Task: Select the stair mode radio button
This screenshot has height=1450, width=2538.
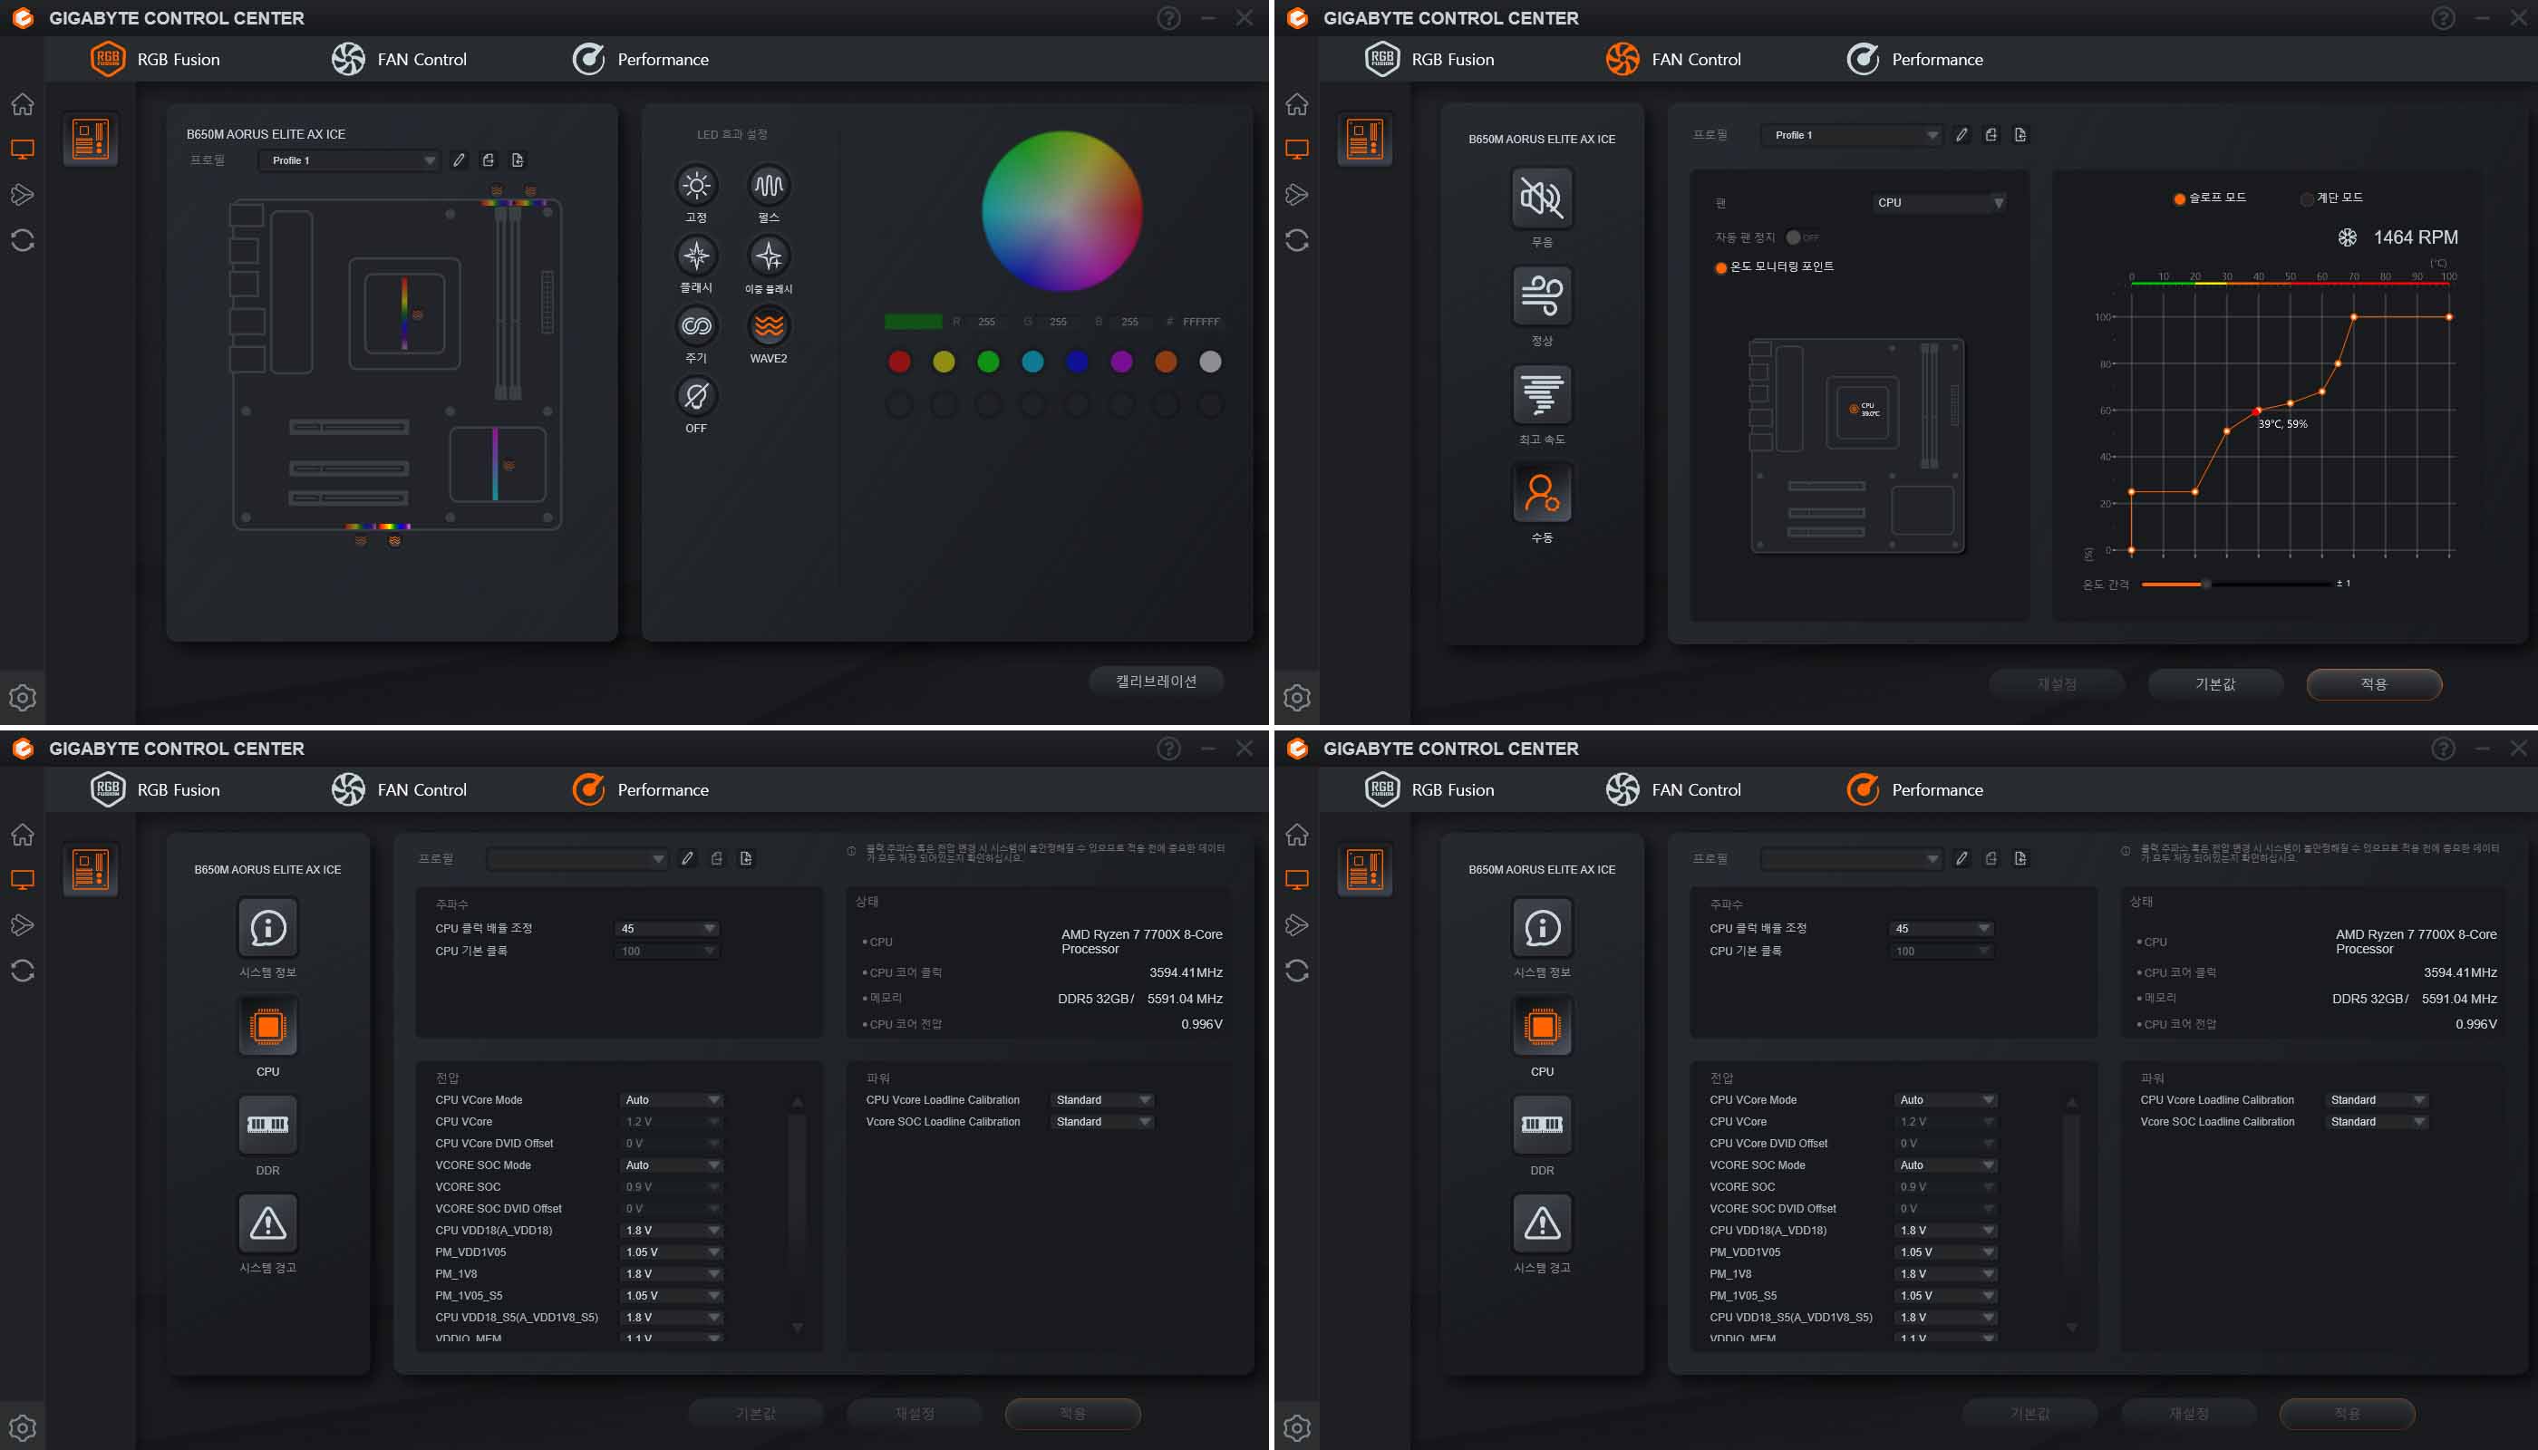Action: coord(2306,198)
